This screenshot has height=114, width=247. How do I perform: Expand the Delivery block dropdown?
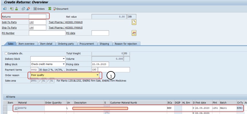coord(64,59)
